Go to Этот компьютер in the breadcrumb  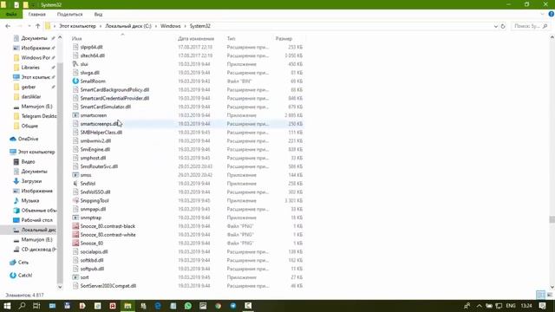[77, 26]
